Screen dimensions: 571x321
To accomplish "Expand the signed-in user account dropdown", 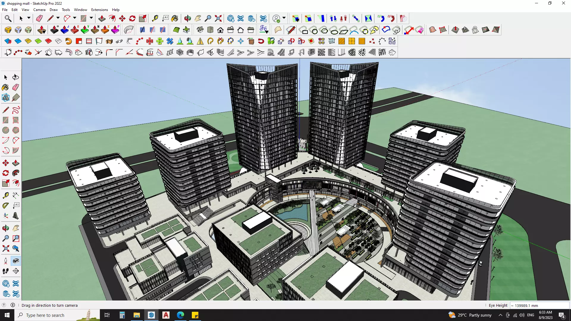I will point(284,18).
